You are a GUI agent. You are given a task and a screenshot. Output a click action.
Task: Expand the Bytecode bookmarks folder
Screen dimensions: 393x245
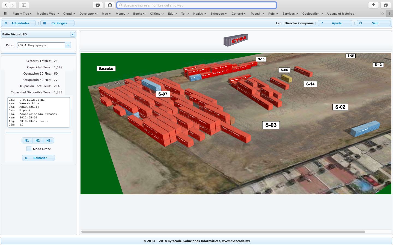click(x=219, y=14)
